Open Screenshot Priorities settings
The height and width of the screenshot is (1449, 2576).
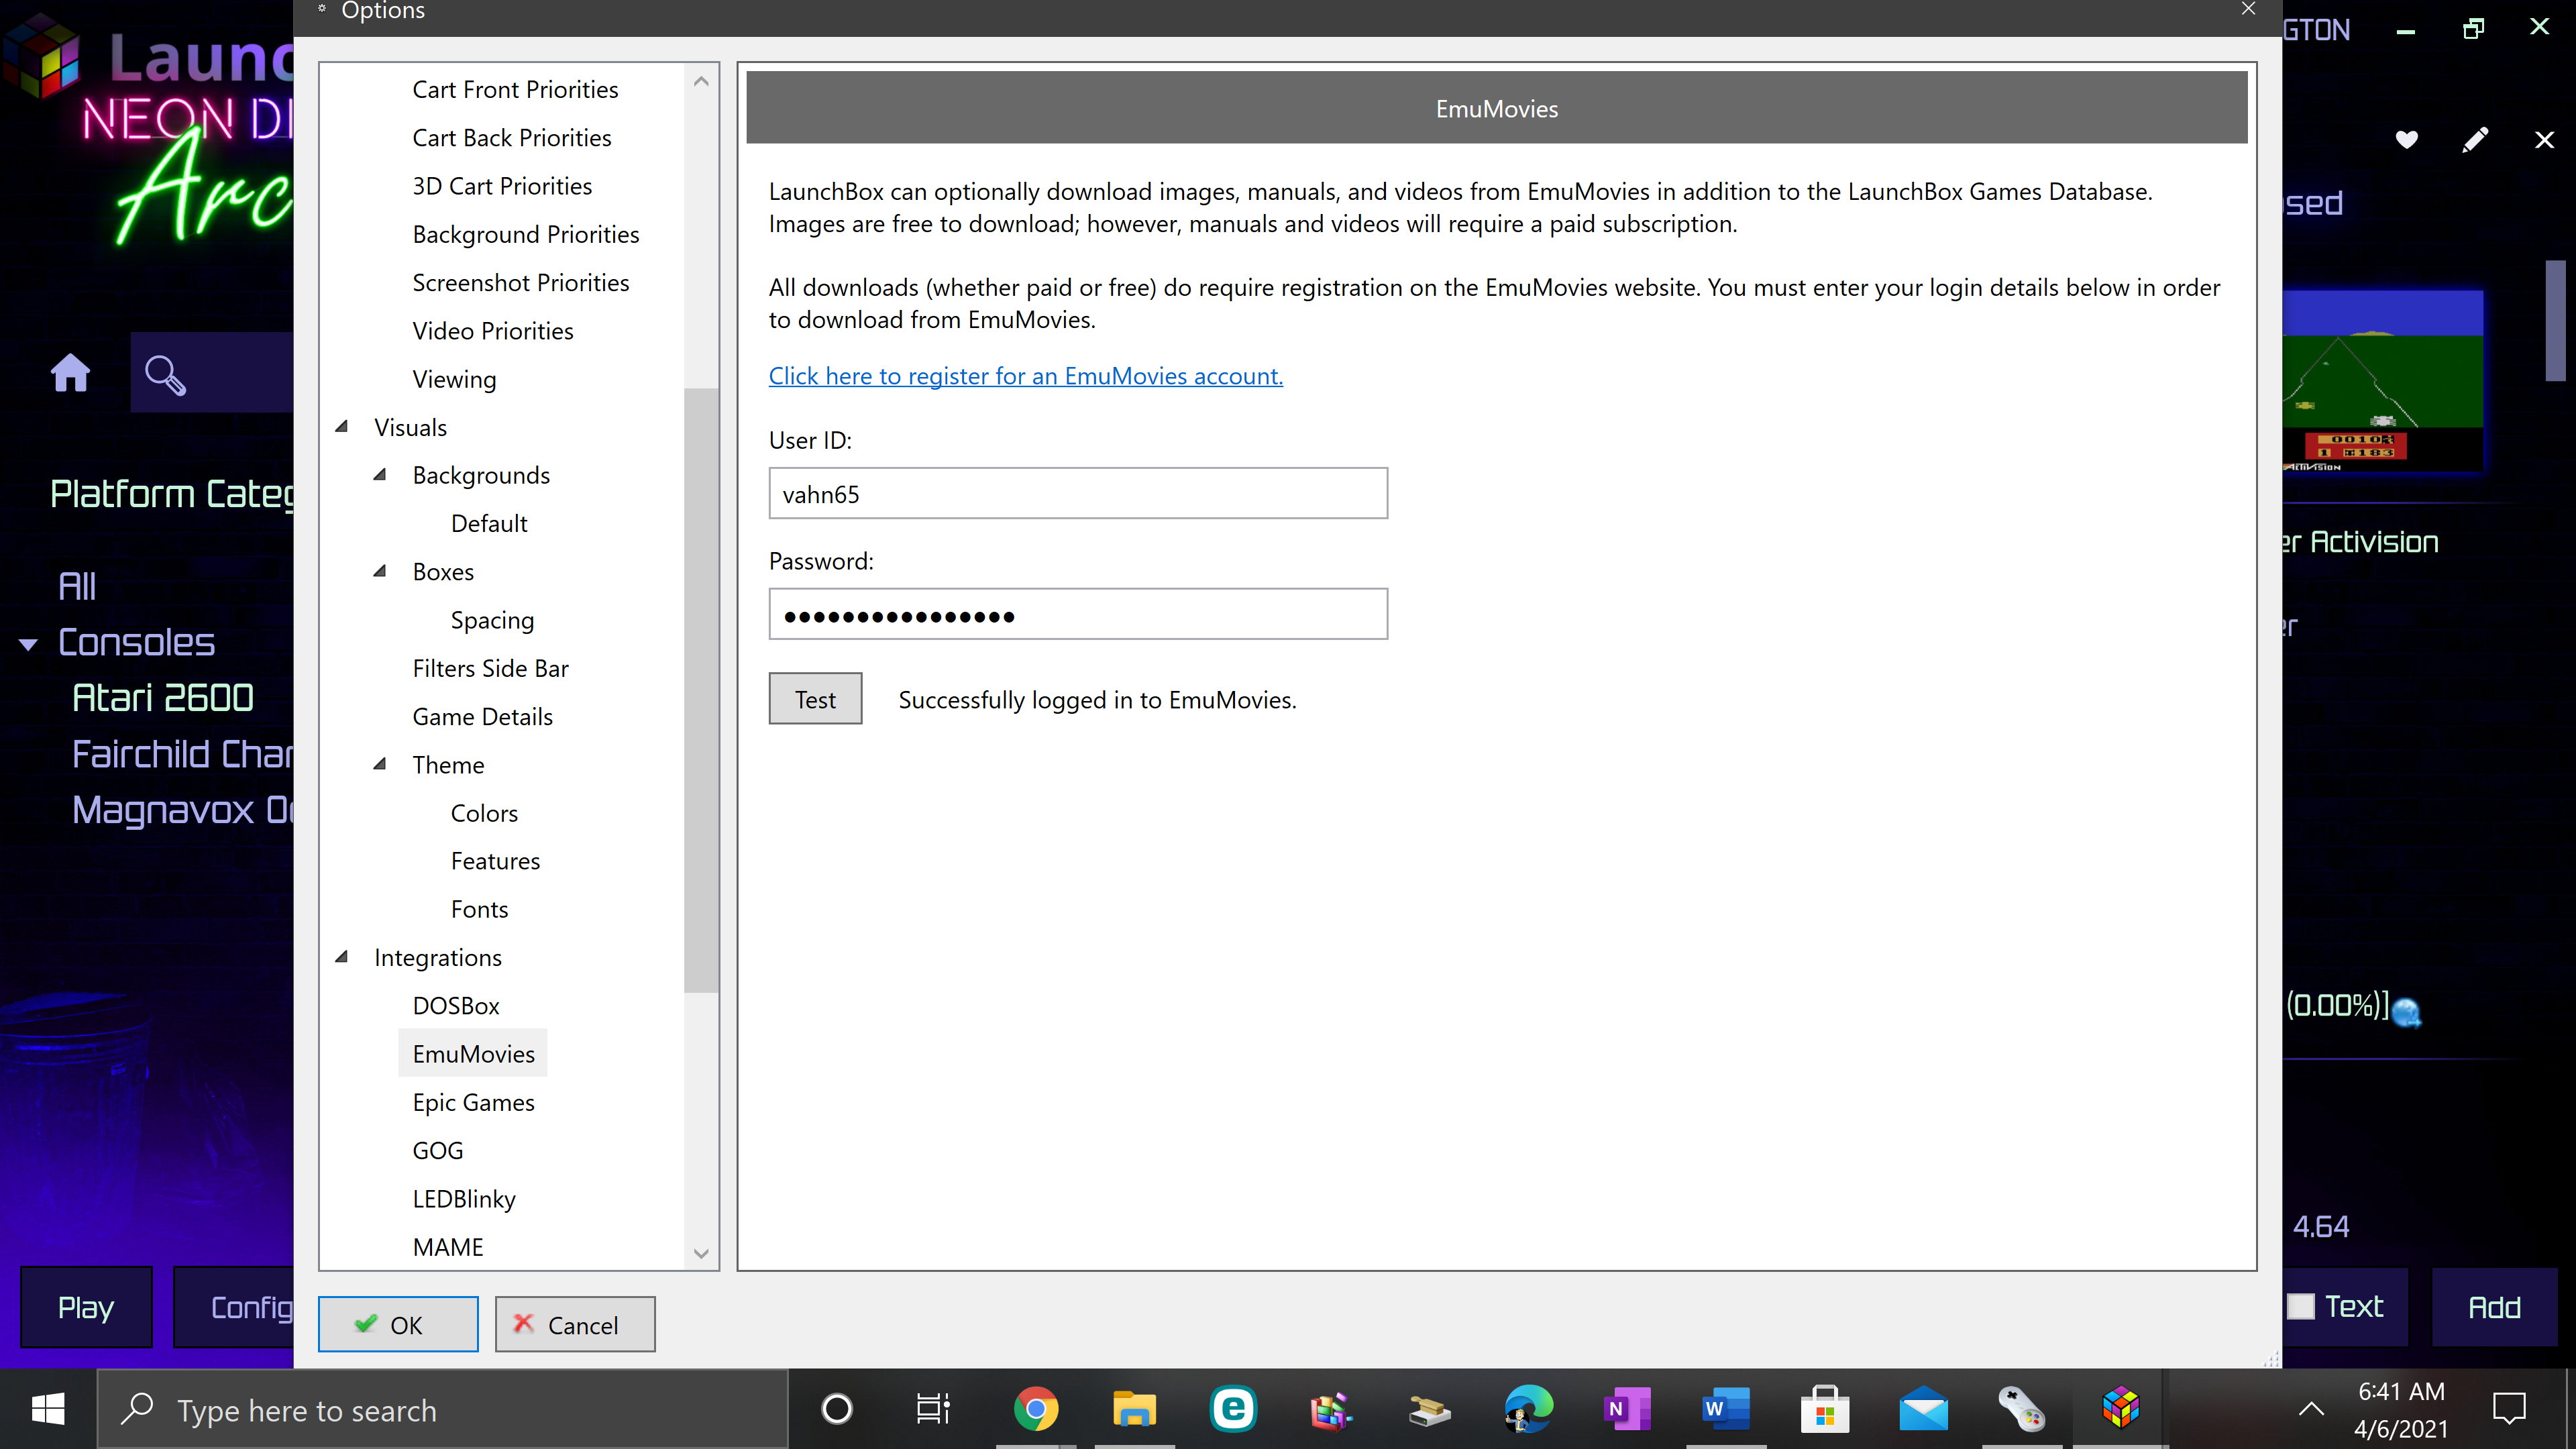[521, 283]
